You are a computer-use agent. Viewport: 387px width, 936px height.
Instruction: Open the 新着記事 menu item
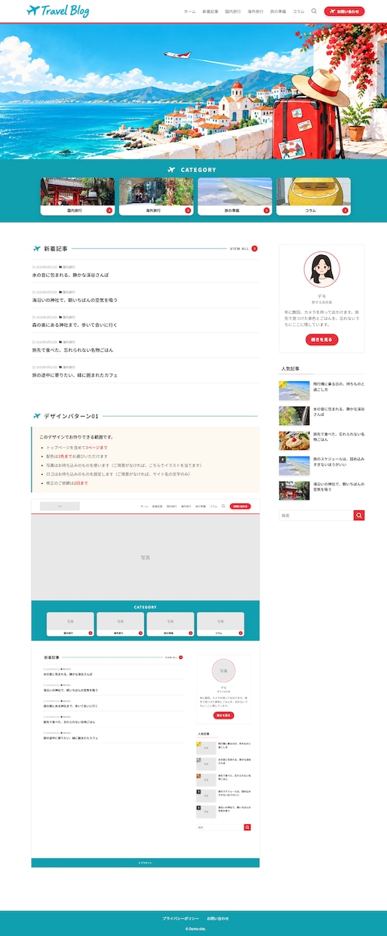210,11
